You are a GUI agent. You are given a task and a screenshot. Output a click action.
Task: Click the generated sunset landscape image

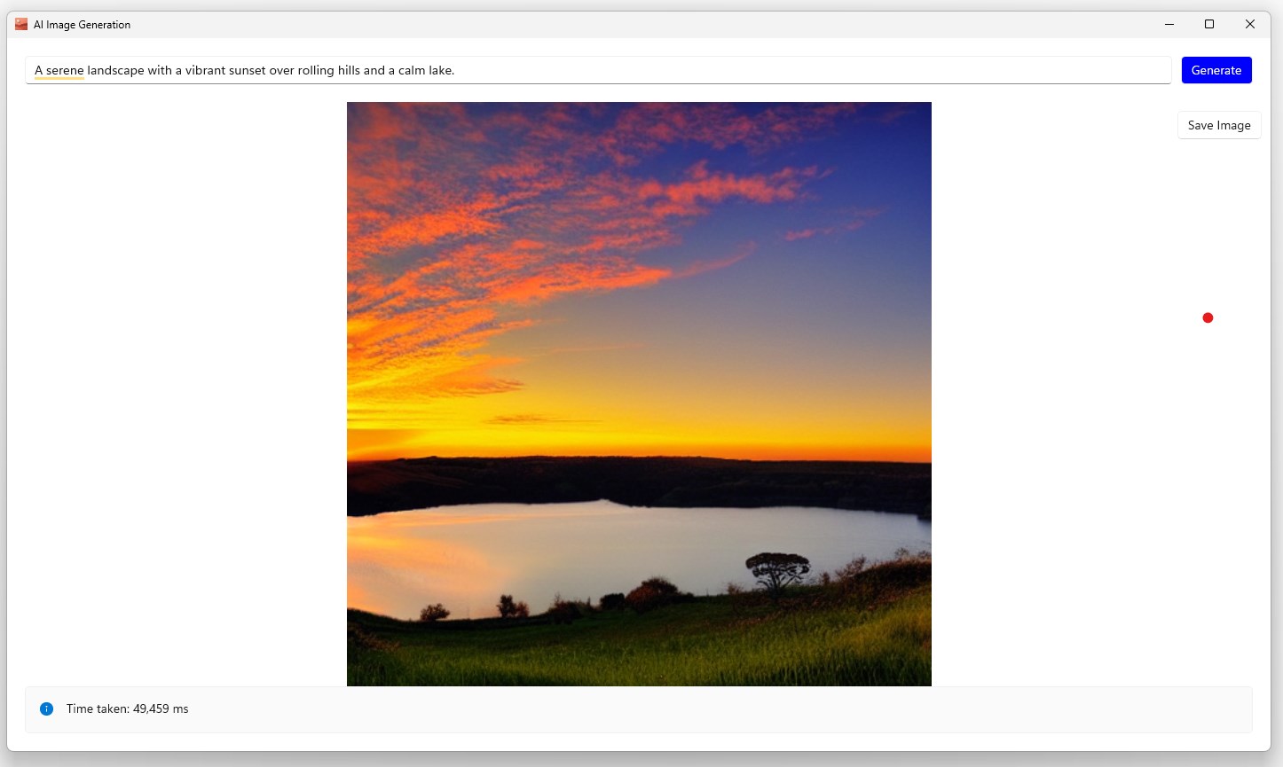[639, 390]
